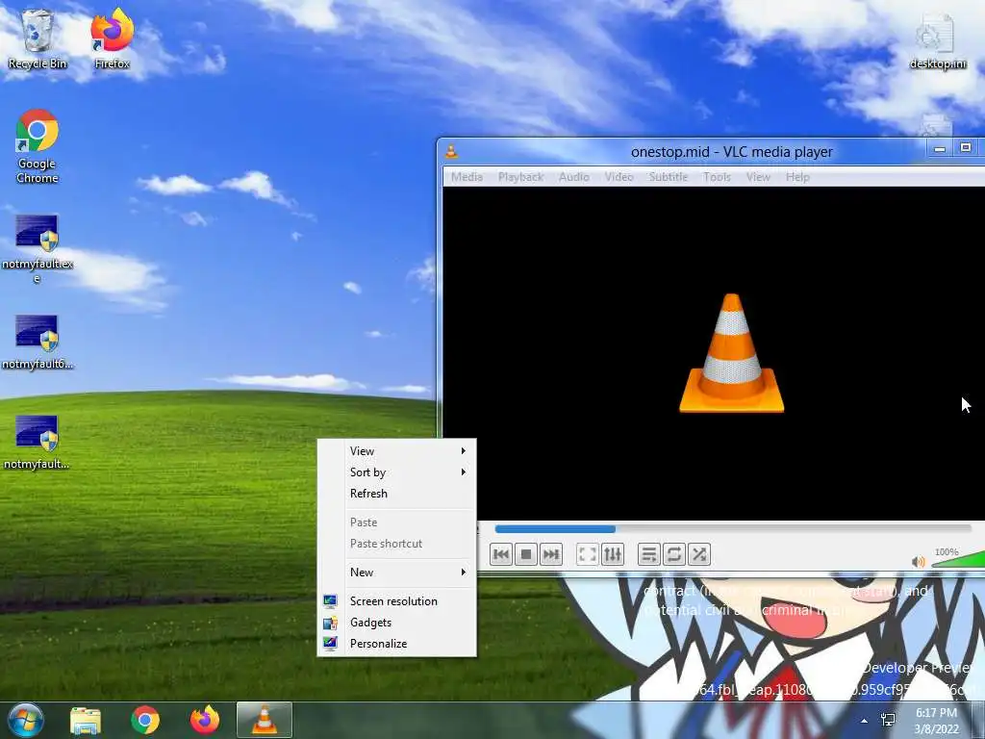985x739 pixels.
Task: Toggle random shuffle in VLC
Action: [698, 554]
